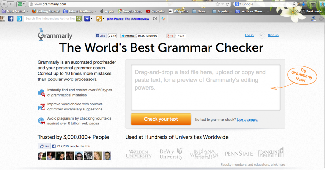The width and height of the screenshot is (325, 170).
Task: Reload the page with the refresh icon
Action: tap(227, 4)
